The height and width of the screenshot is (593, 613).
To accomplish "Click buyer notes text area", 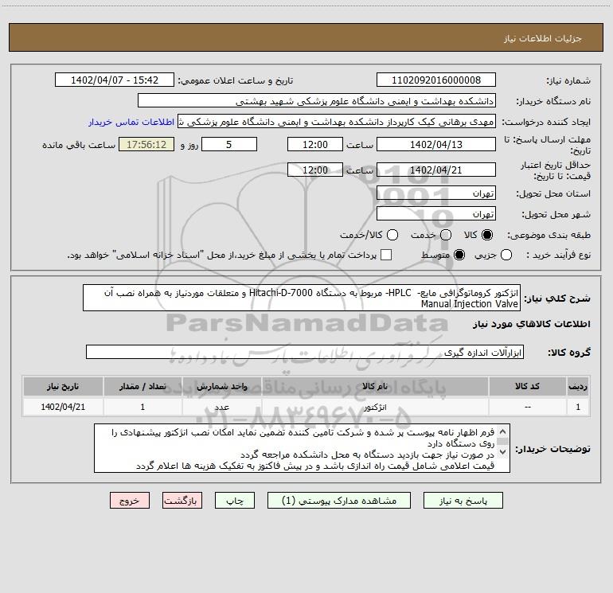I will (302, 448).
